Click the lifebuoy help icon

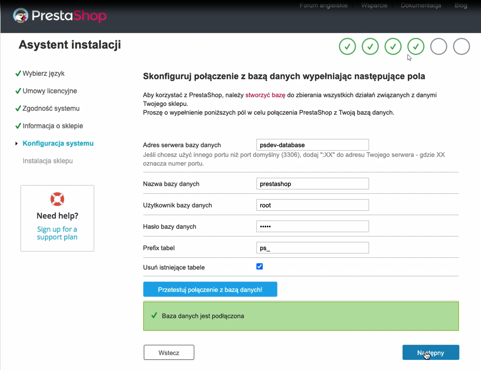[57, 199]
